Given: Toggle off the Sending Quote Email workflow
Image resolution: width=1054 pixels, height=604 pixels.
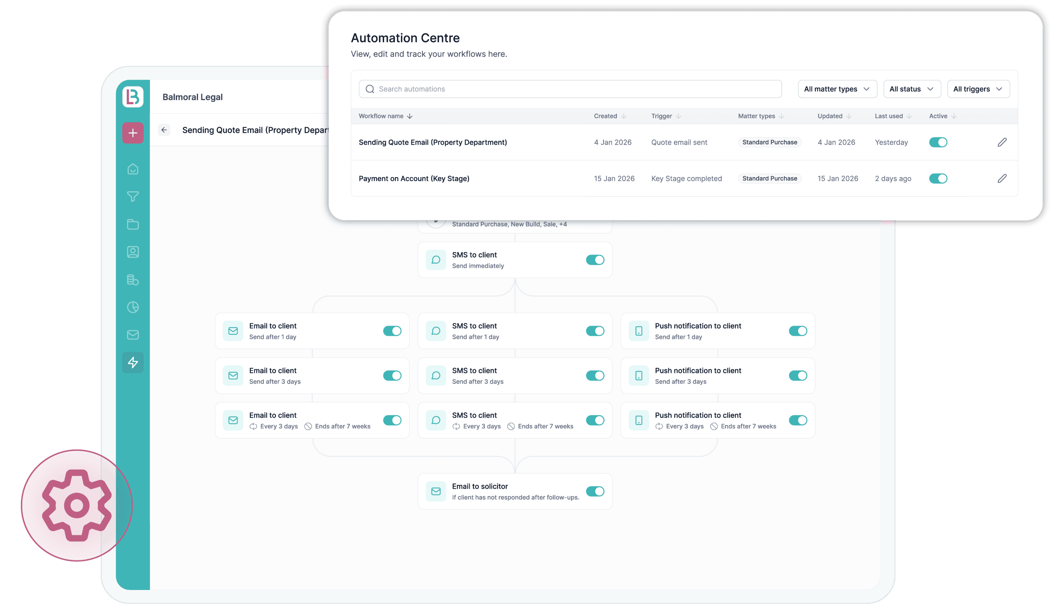Looking at the screenshot, I should pyautogui.click(x=938, y=142).
